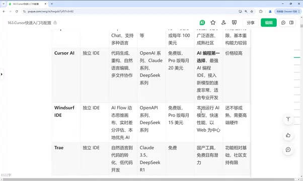This screenshot has height=181, width=303.
Task: Click the lock icon beside the document title
Action: click(55, 23)
